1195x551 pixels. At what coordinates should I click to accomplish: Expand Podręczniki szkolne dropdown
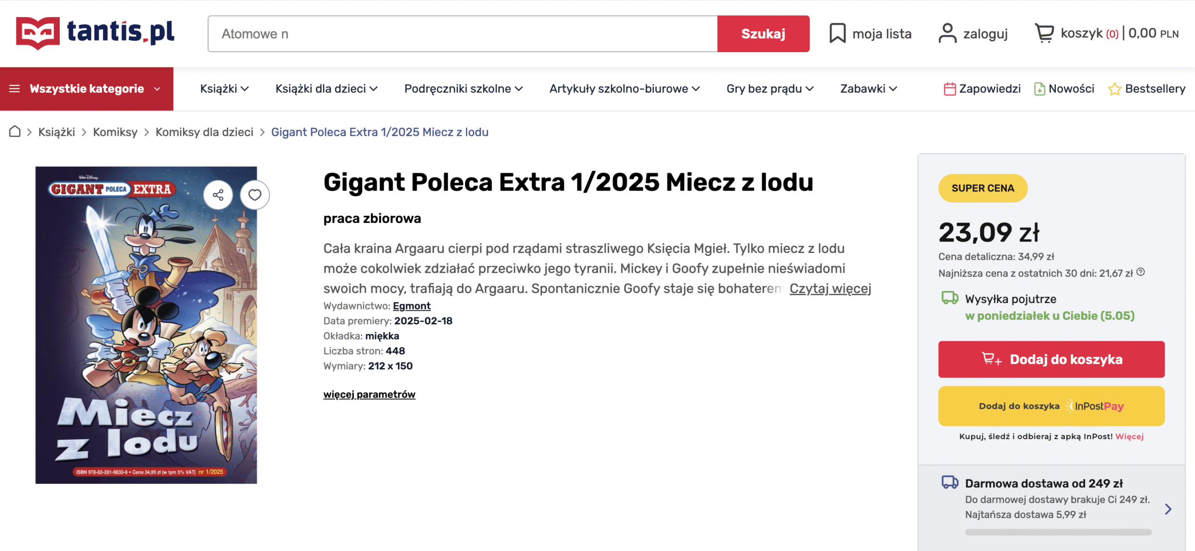[x=463, y=89]
